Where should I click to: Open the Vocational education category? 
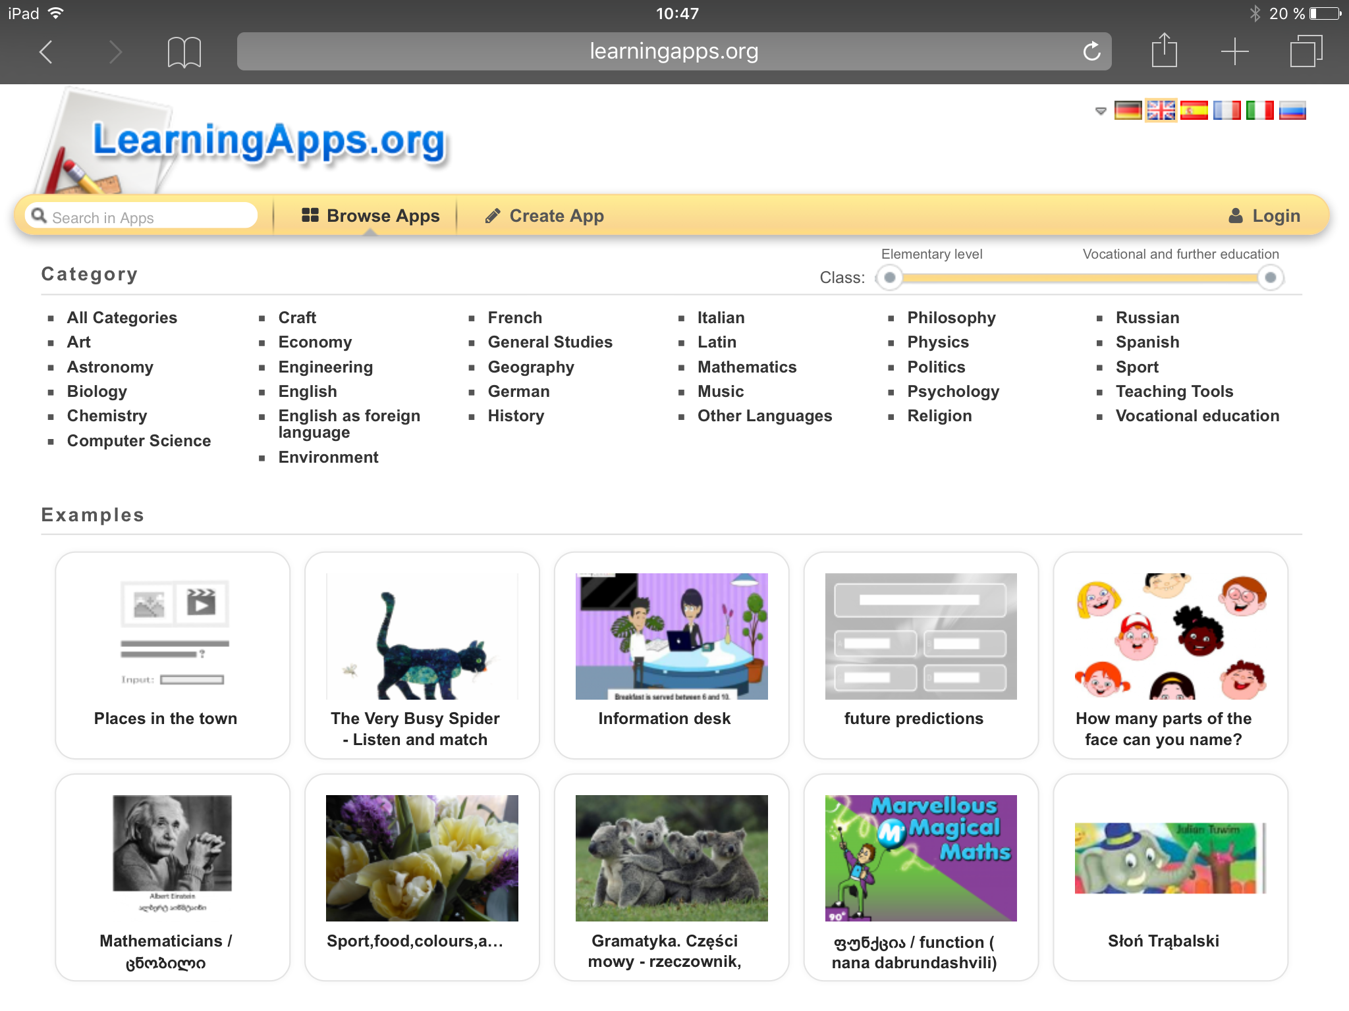[1198, 416]
